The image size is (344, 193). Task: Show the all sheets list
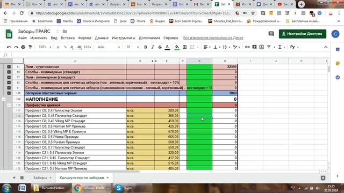[x=22, y=177]
